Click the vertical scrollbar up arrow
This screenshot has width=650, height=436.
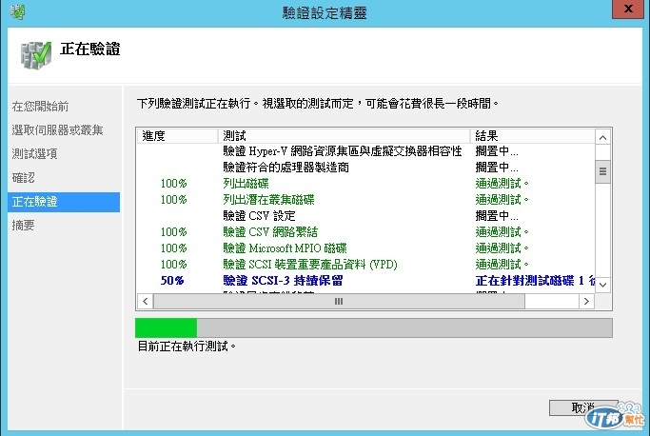click(x=602, y=137)
